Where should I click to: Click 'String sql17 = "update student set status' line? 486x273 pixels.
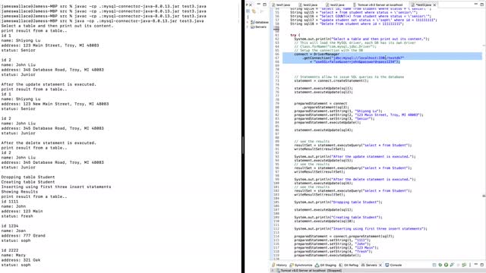(364, 20)
